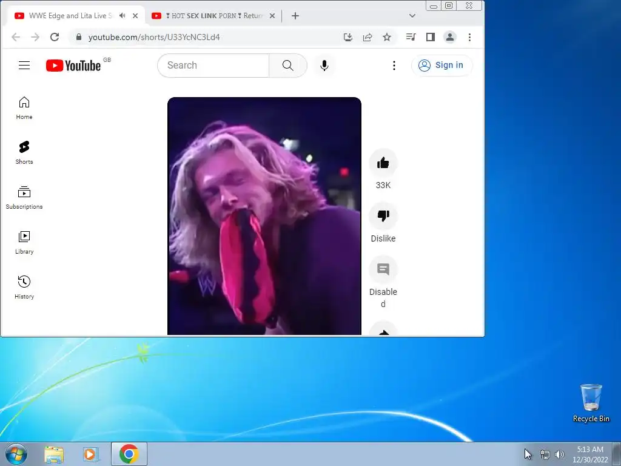Launch Windows Media Player from taskbar
The image size is (621, 466).
point(91,454)
